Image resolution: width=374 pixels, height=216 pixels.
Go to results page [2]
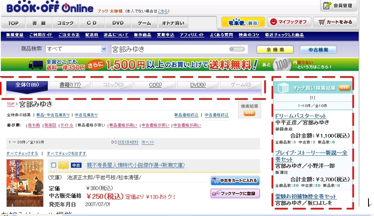(x=120, y=142)
